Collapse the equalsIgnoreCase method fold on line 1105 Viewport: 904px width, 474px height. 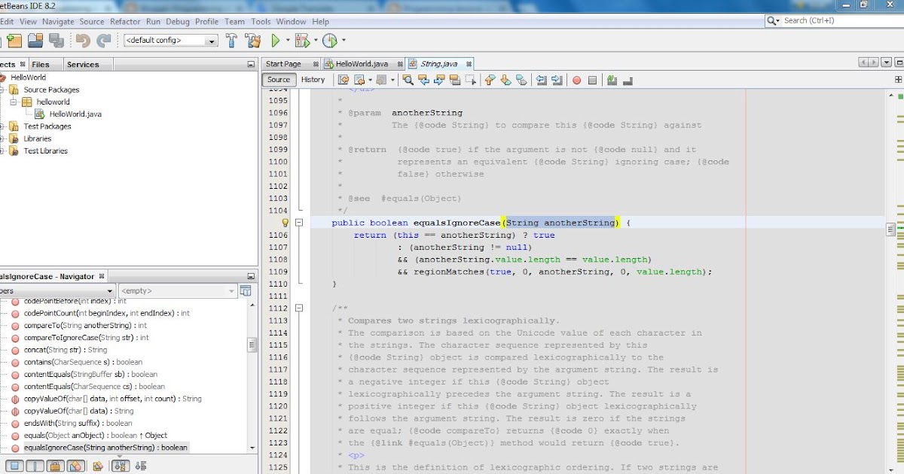pyautogui.click(x=299, y=222)
